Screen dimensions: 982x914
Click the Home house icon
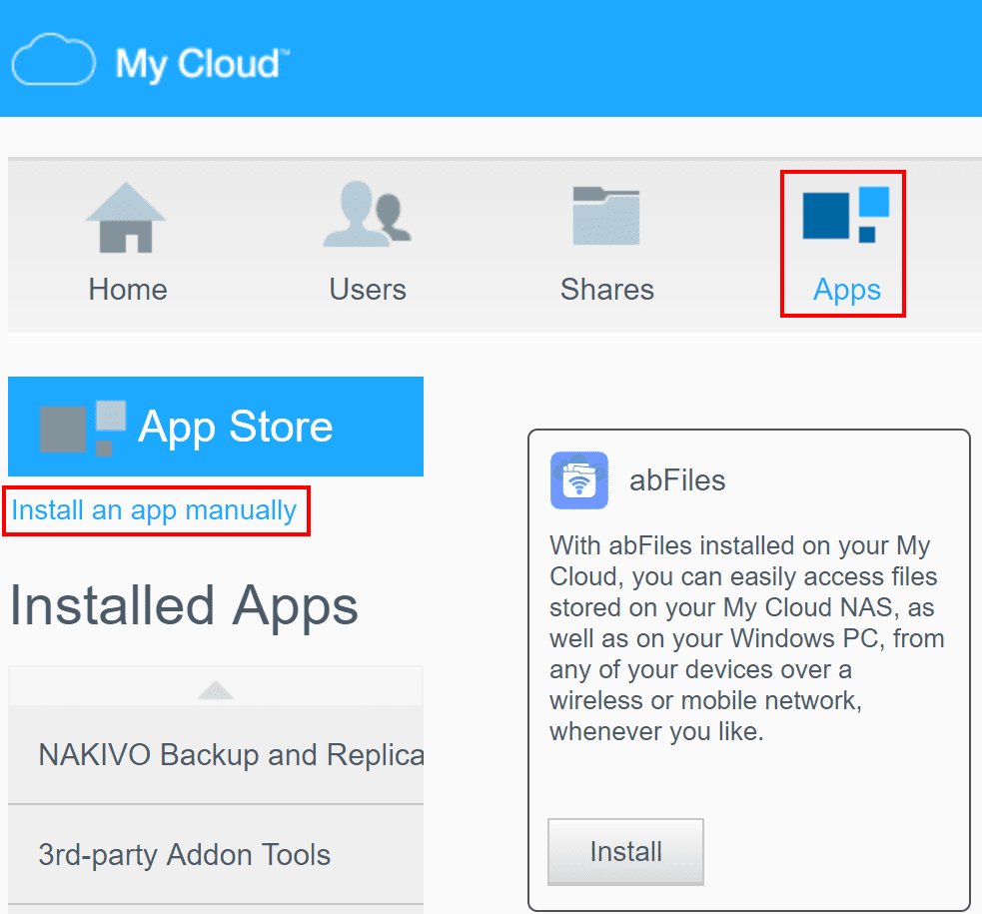click(126, 217)
